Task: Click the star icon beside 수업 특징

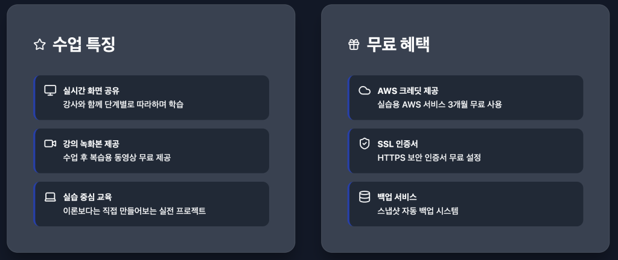Action: 40,45
